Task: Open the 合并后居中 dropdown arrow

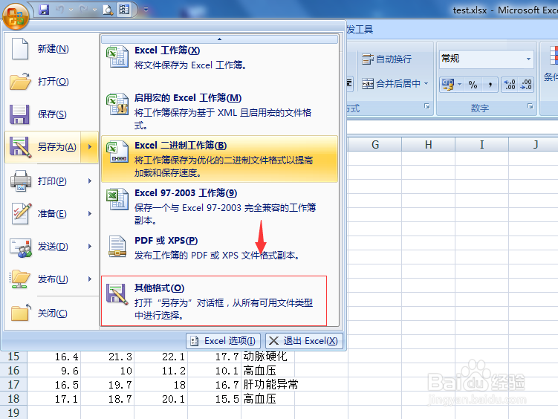Action: [x=426, y=84]
